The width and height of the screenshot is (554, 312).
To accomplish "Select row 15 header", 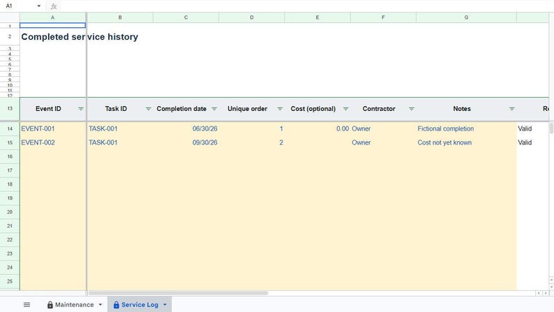I will [10, 142].
